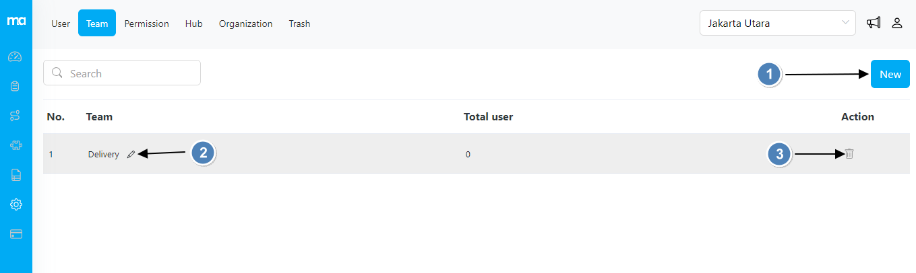916x273 pixels.
Task: Click the New button
Action: click(x=890, y=74)
